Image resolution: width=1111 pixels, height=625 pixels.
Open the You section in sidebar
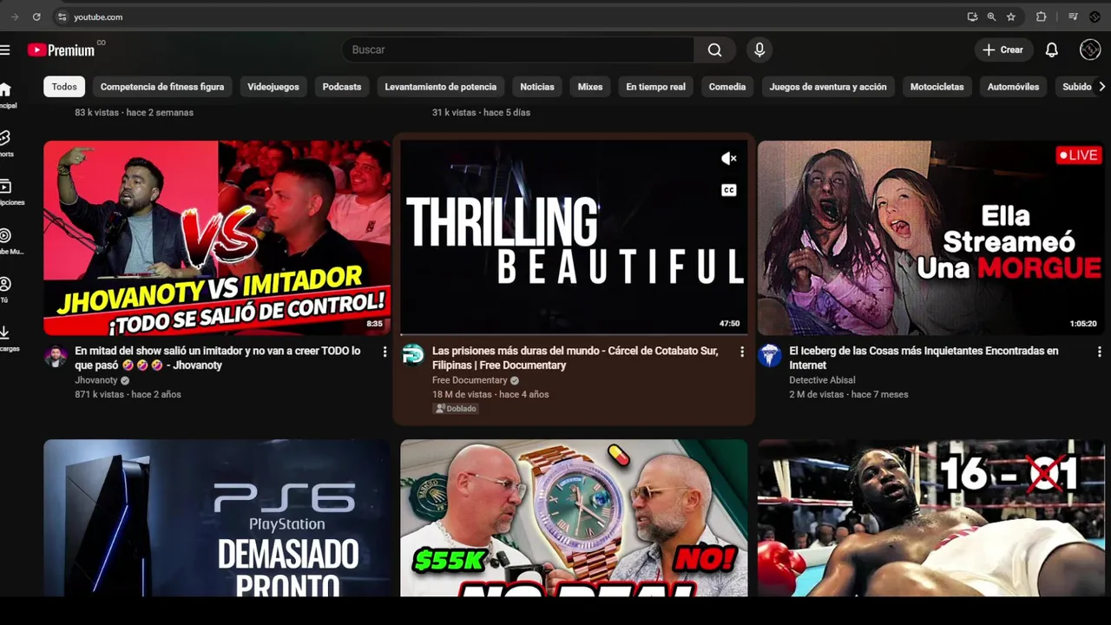pyautogui.click(x=6, y=290)
